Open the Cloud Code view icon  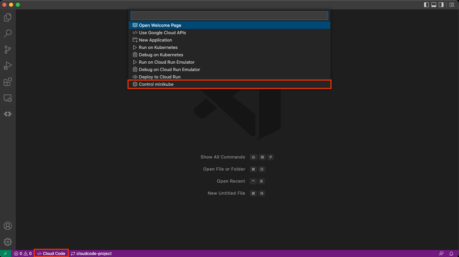click(x=8, y=114)
